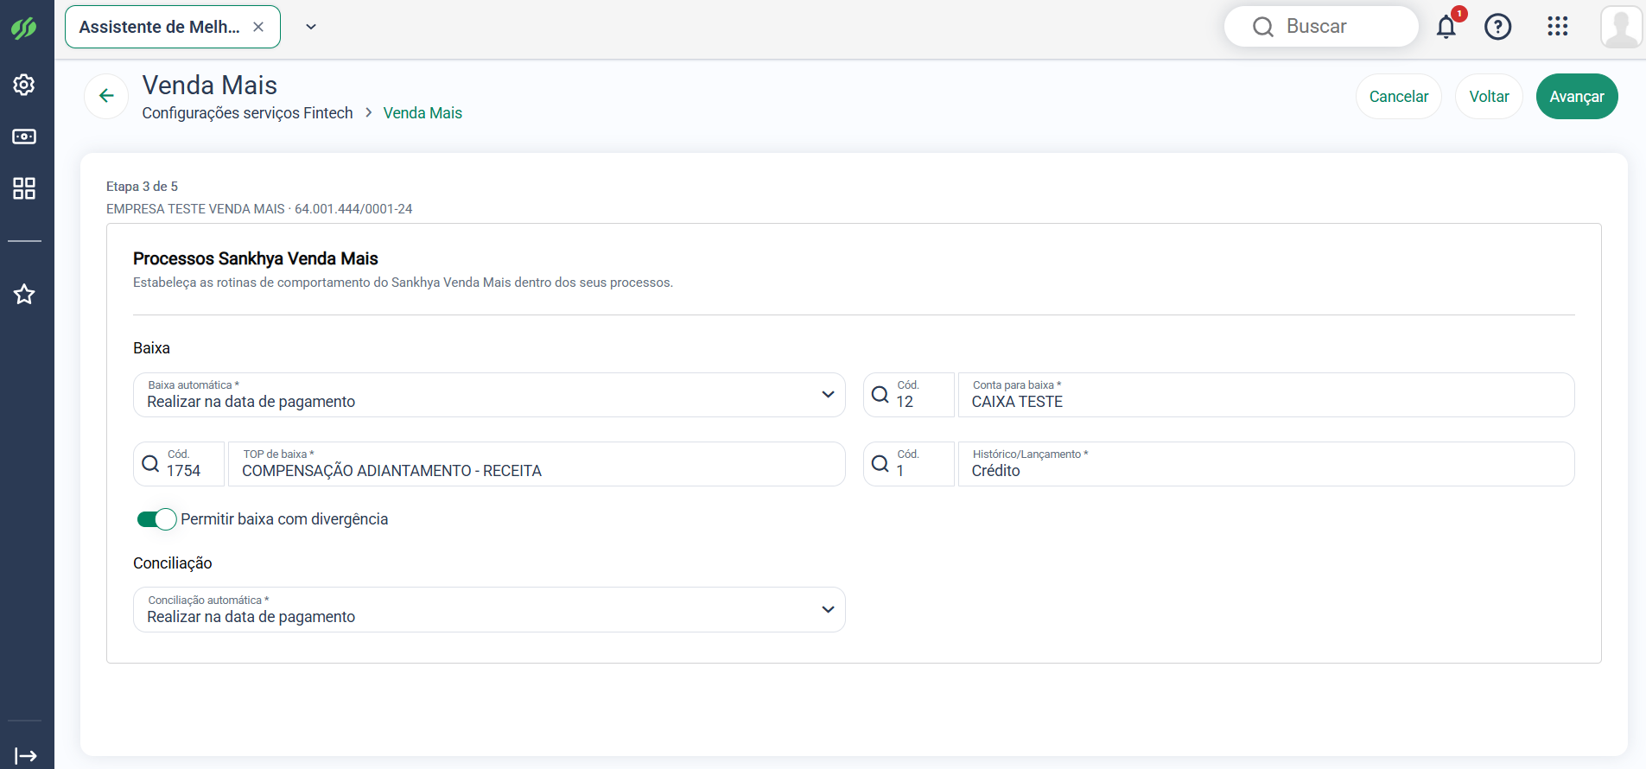Search lookup for Conta para baixa code

point(880,395)
